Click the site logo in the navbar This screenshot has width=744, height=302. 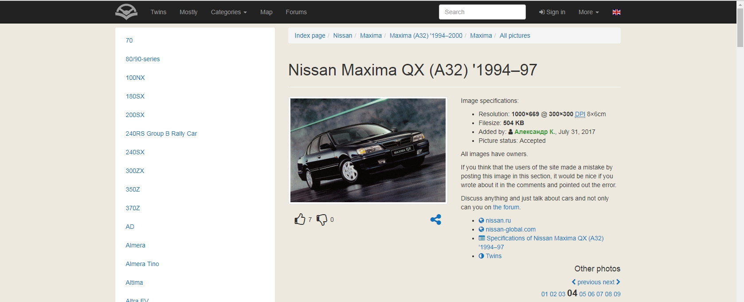[x=126, y=12]
